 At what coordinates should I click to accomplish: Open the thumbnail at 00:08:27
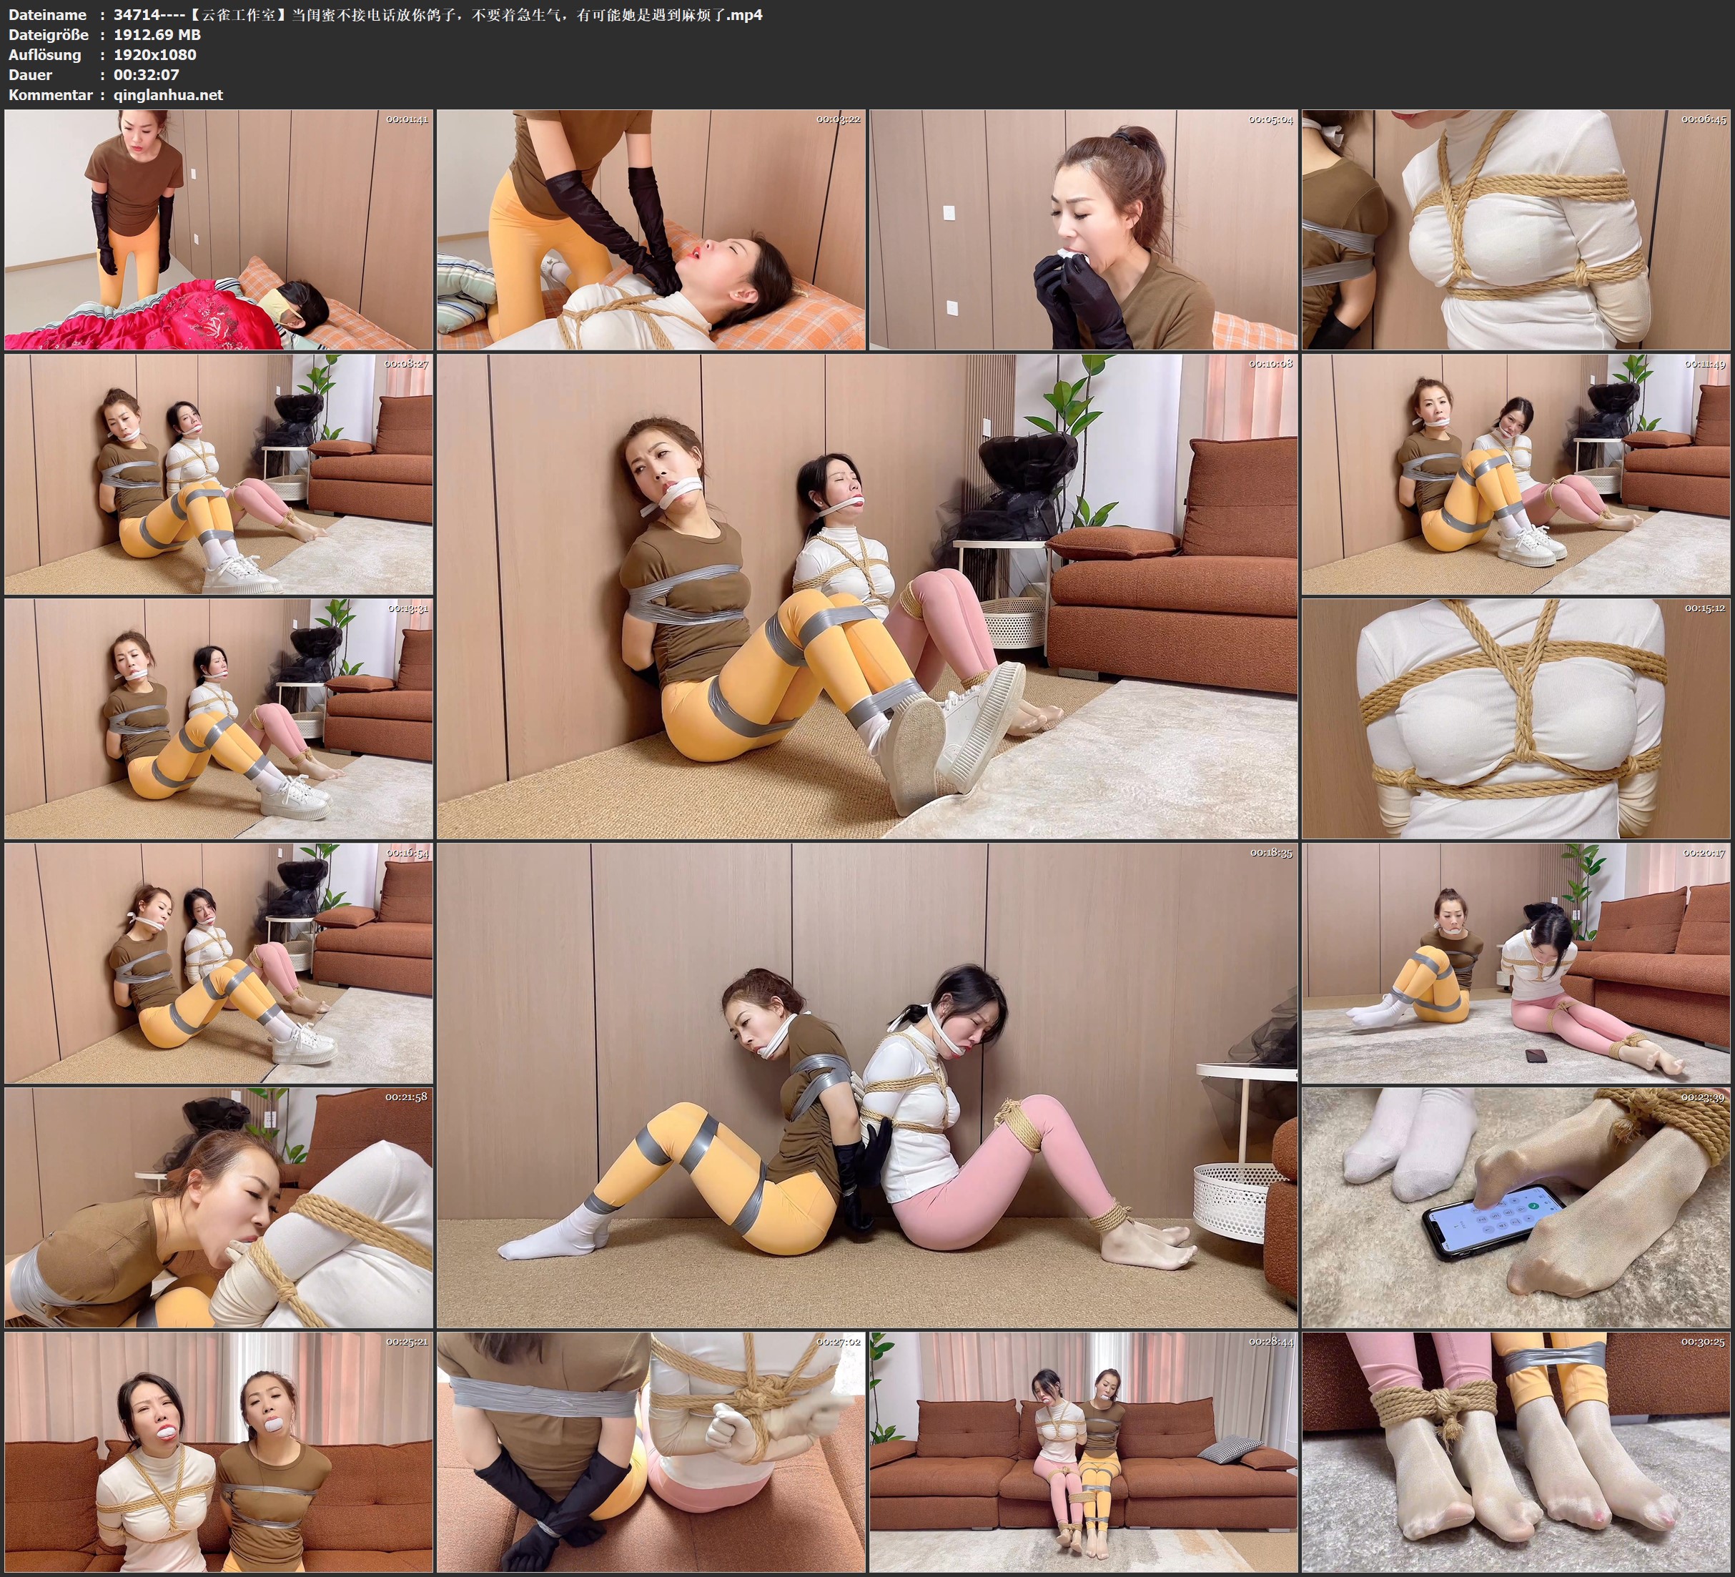click(x=219, y=474)
